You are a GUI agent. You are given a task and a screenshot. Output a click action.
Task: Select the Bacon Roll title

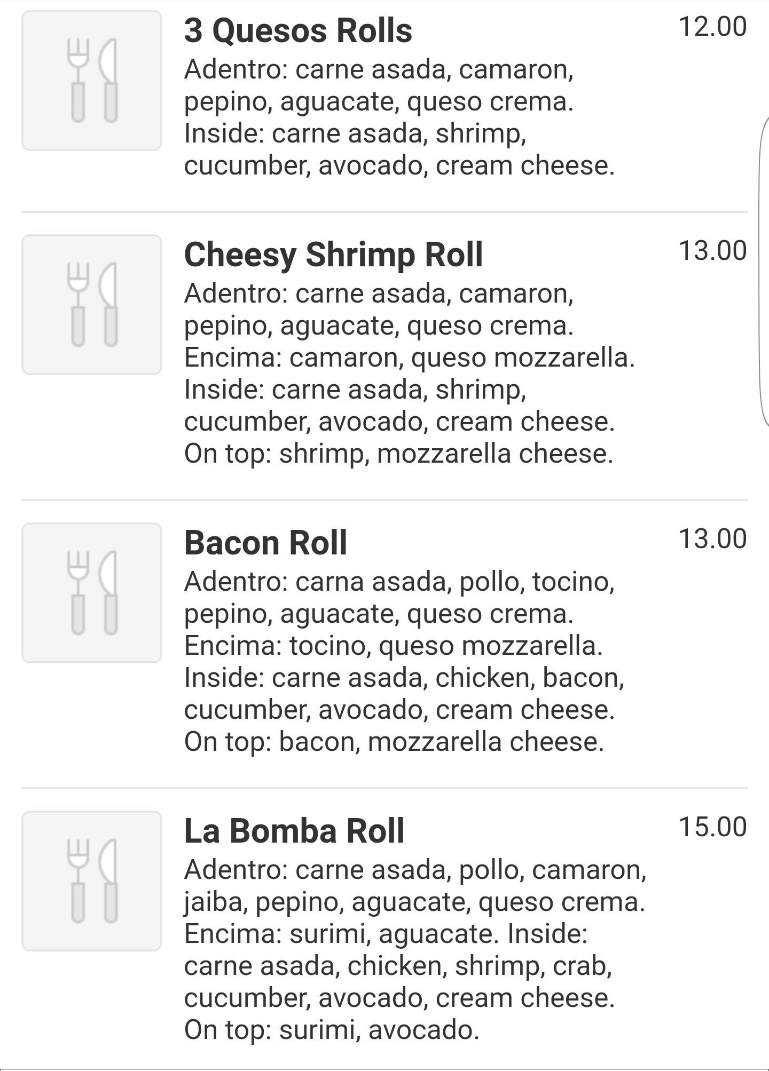pyautogui.click(x=265, y=543)
